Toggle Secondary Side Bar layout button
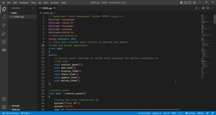This screenshot has width=216, height=115. 189,2
